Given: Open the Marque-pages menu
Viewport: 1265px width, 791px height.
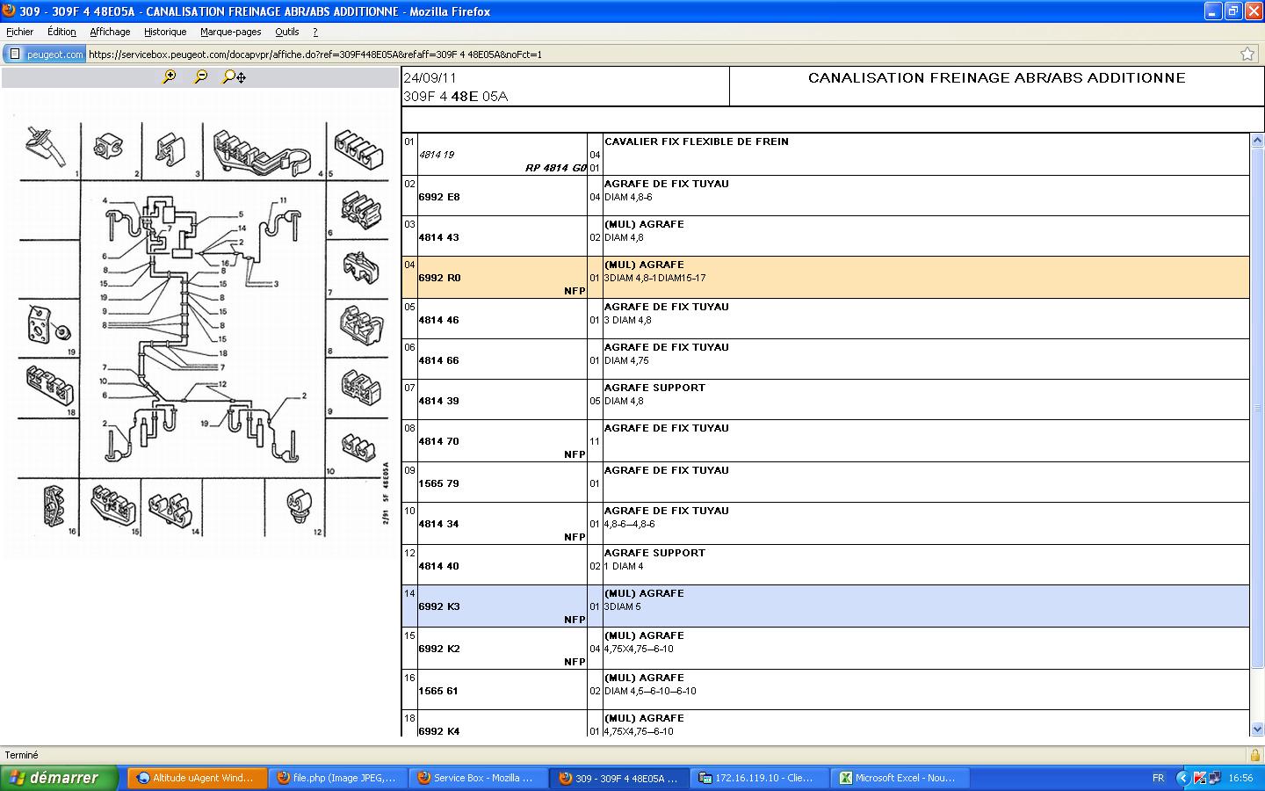Looking at the screenshot, I should click(x=230, y=32).
